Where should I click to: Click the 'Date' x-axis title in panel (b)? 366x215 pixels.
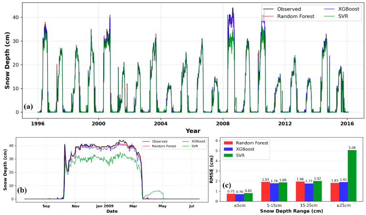(112, 211)
